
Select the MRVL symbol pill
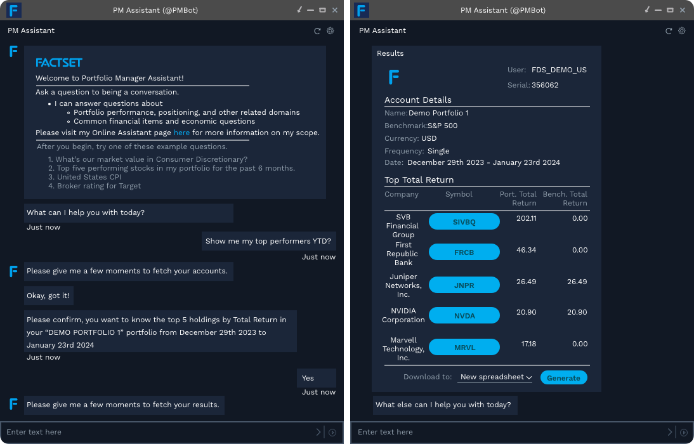pos(464,347)
